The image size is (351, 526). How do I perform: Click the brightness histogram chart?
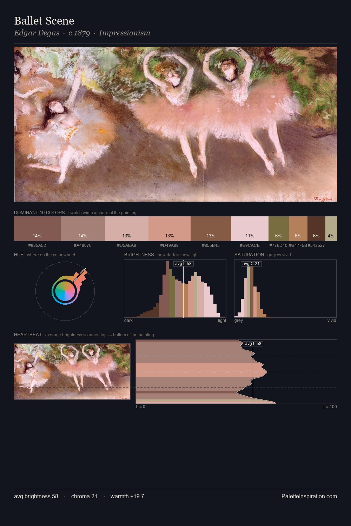tap(175, 289)
